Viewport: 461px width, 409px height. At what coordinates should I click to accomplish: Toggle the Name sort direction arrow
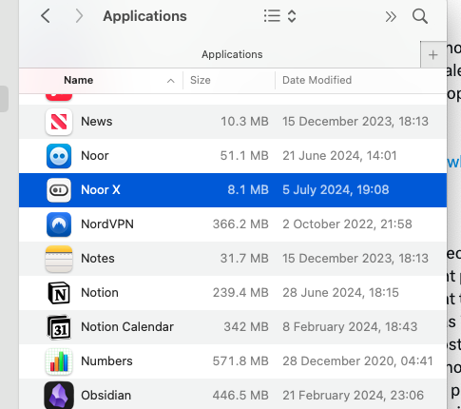coord(171,81)
